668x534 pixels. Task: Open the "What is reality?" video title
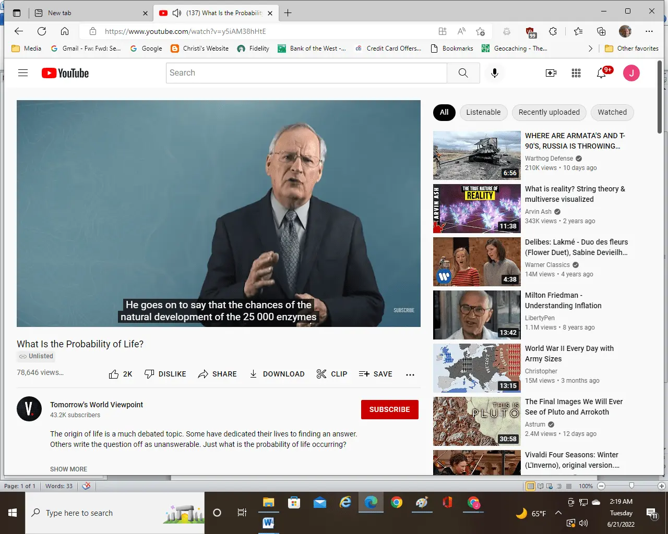pyautogui.click(x=575, y=194)
